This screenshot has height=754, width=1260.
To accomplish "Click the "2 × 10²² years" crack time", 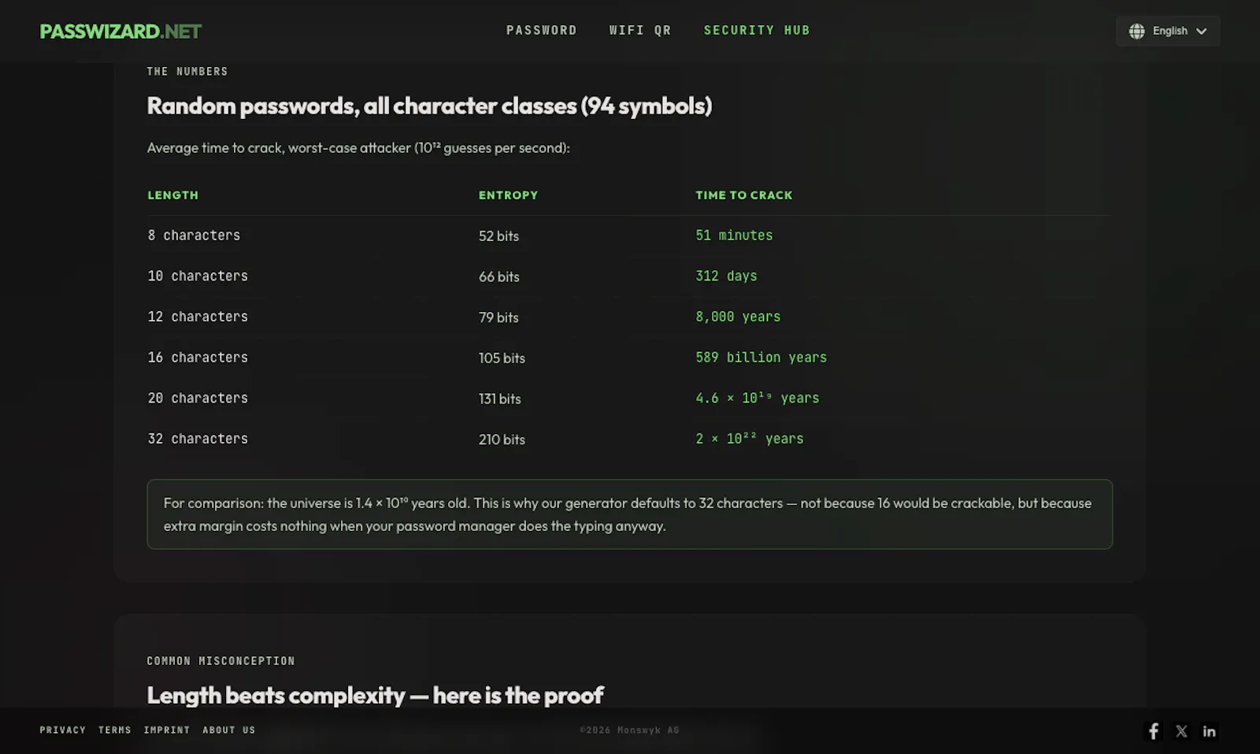I will coord(749,439).
